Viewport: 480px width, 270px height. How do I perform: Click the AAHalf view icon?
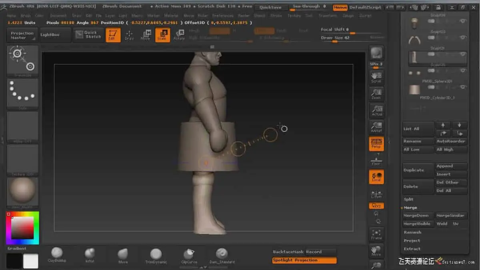376,127
